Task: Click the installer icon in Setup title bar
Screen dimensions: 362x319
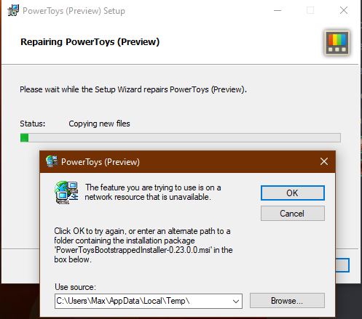Action: pyautogui.click(x=13, y=10)
